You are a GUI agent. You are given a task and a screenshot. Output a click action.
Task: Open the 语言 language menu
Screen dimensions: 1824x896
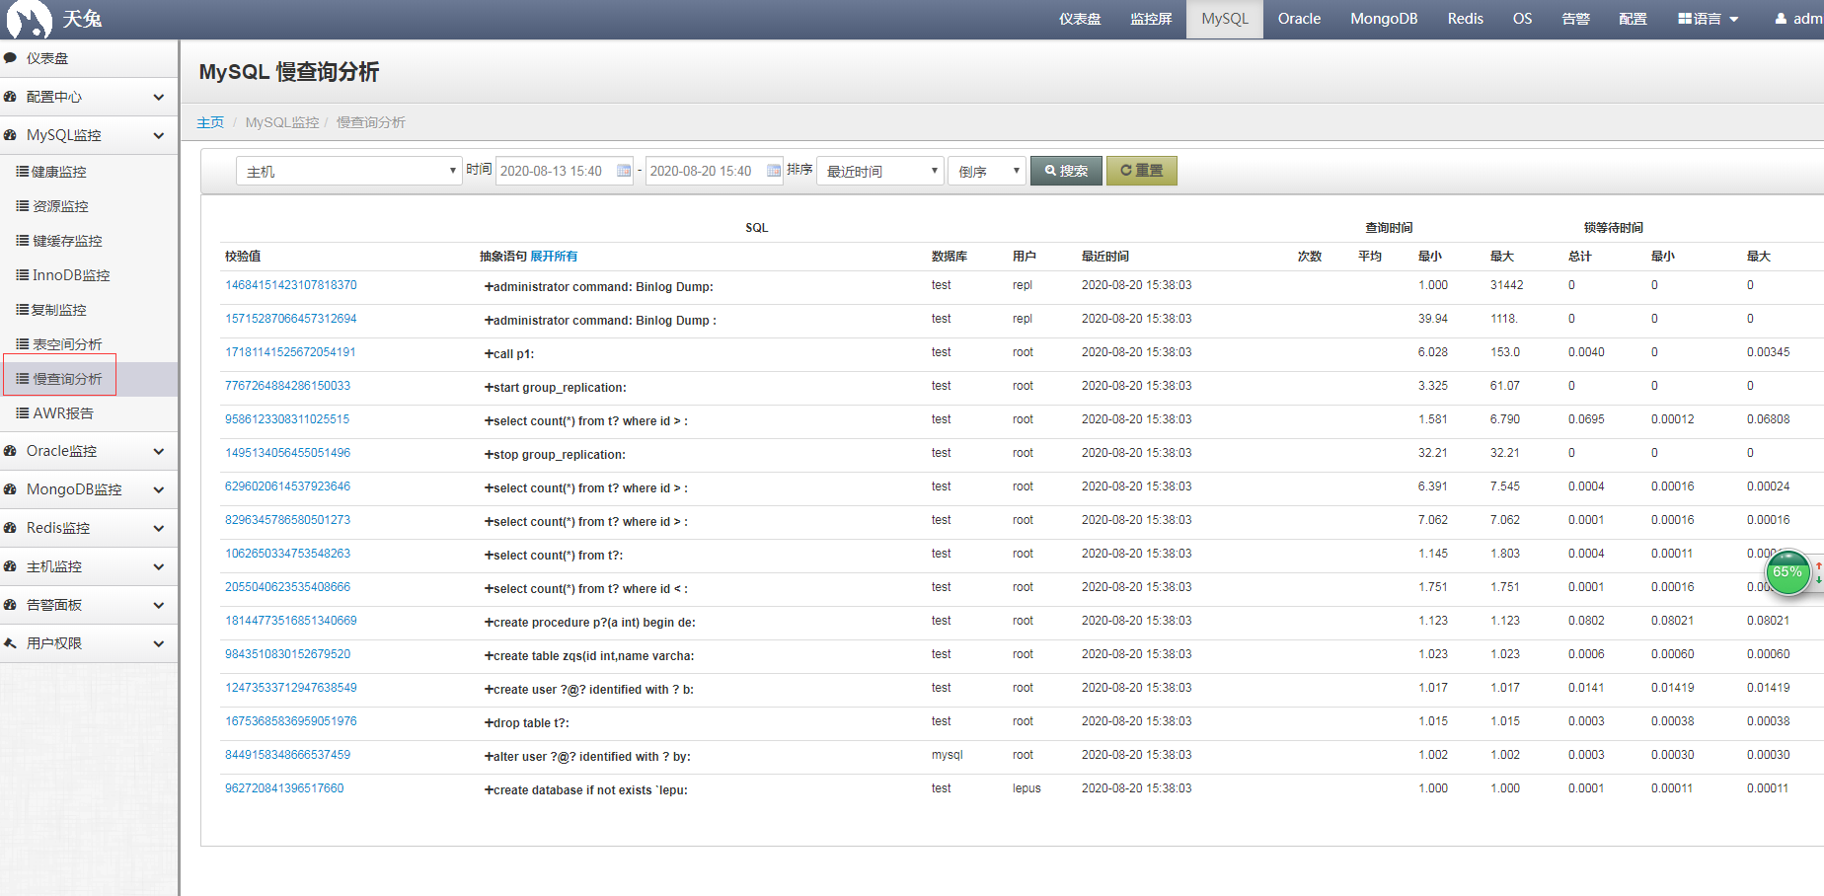(x=1709, y=19)
